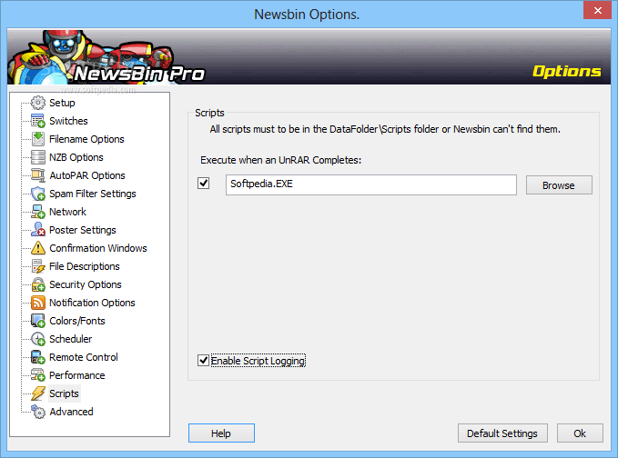The image size is (618, 458).
Task: Click the Scripts lightning bolt icon
Action: tap(38, 393)
